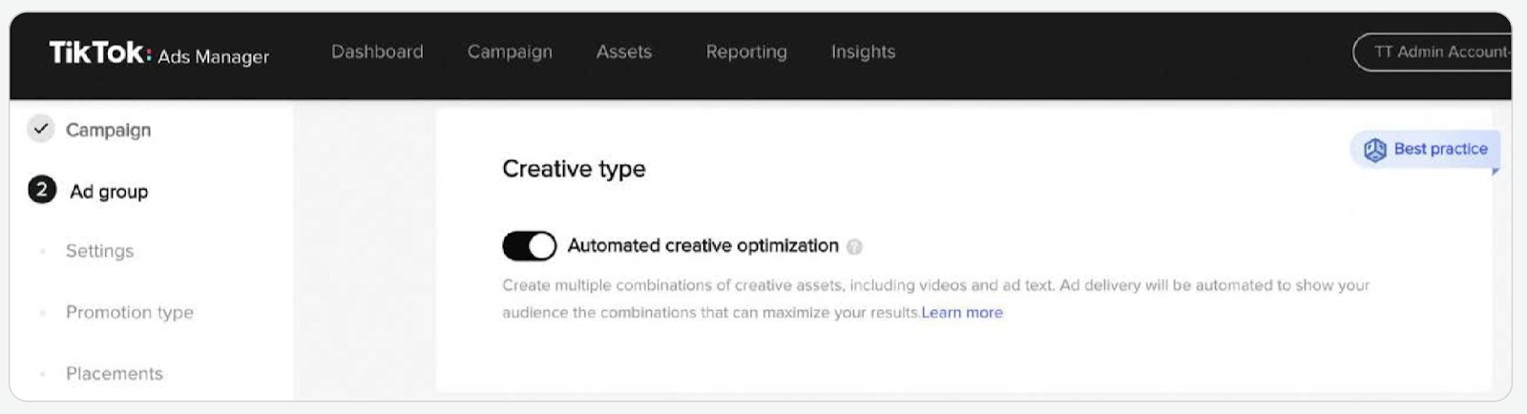Open the Assets menu
Image resolution: width=1527 pixels, height=414 pixels.
[624, 52]
